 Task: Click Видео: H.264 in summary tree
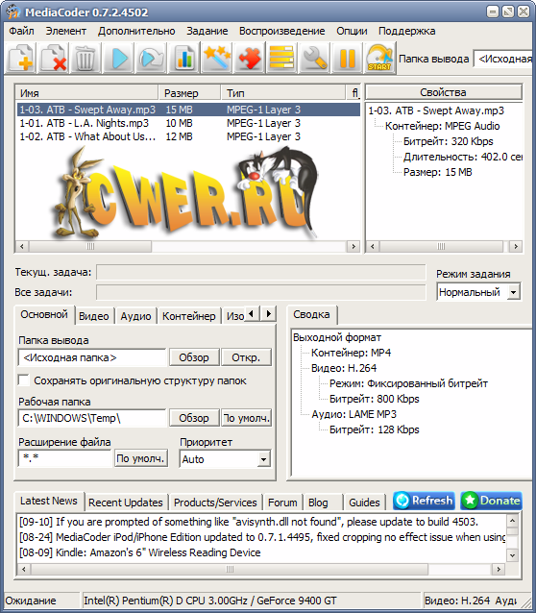click(x=344, y=368)
